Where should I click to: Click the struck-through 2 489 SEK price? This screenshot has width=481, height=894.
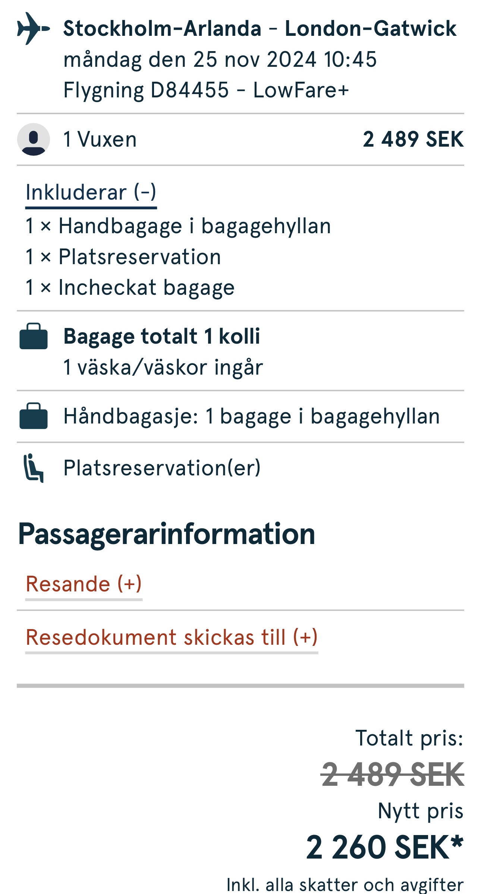pyautogui.click(x=393, y=775)
